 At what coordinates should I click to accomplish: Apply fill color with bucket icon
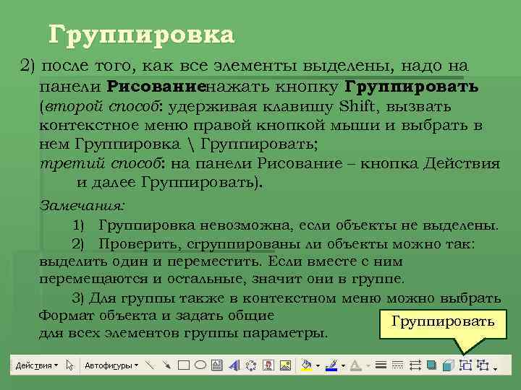(x=306, y=365)
